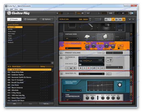Step through presets with up/down arrows

pos(90,19)
